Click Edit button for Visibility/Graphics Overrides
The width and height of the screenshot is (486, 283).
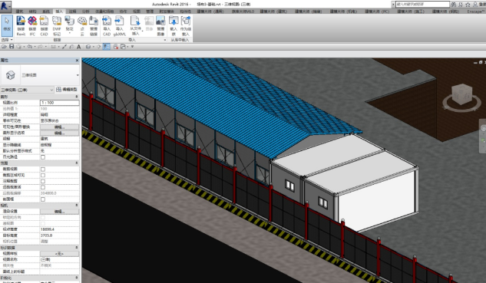tap(59, 127)
